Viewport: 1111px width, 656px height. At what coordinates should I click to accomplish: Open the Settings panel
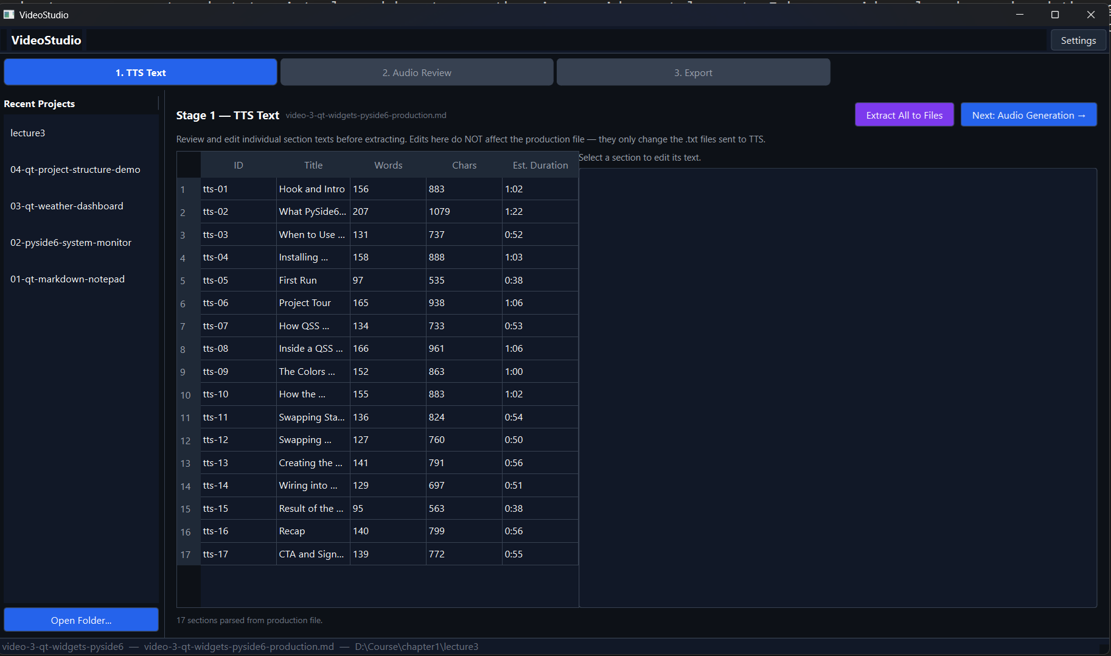pyautogui.click(x=1078, y=40)
